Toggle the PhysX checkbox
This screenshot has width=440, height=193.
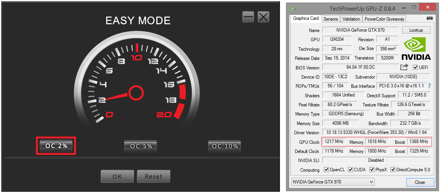tap(372, 170)
